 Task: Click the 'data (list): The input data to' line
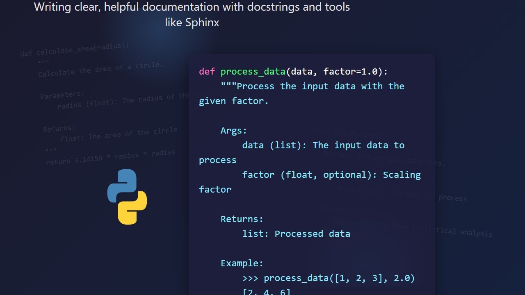[x=323, y=145]
